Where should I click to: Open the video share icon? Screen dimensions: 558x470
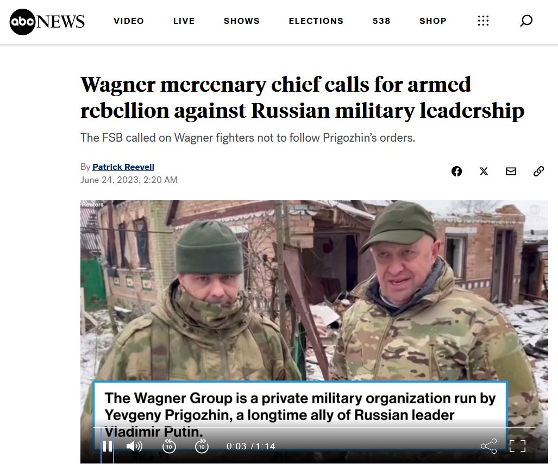488,446
